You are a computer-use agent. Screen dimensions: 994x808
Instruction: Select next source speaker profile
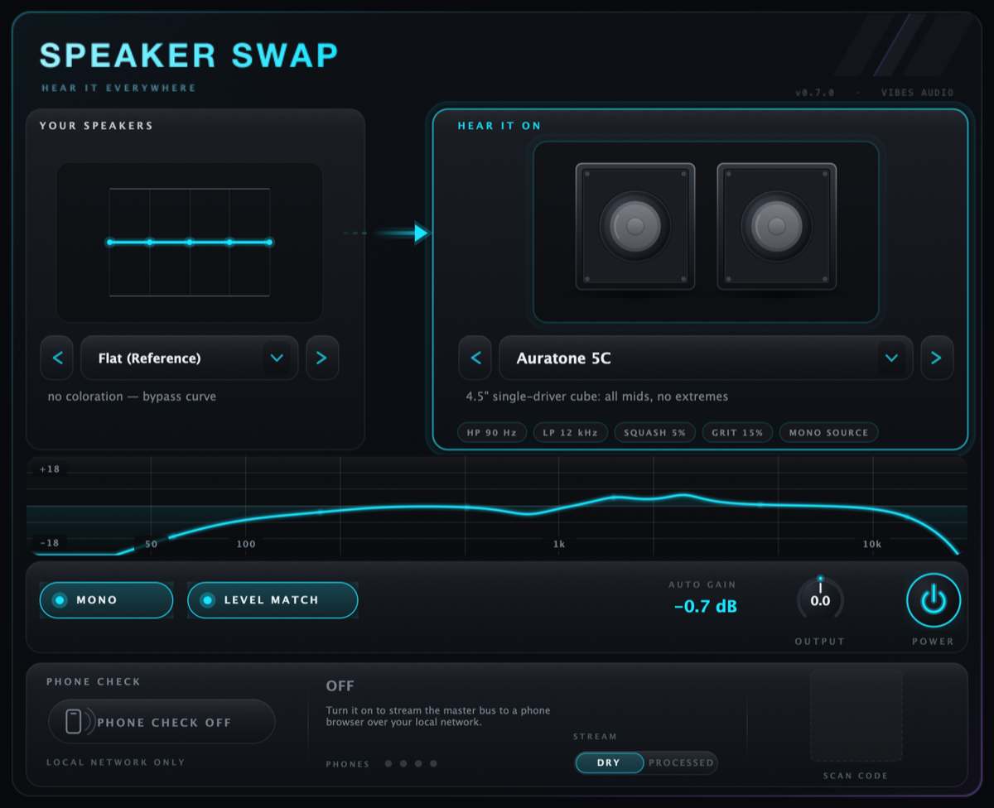[x=322, y=358]
